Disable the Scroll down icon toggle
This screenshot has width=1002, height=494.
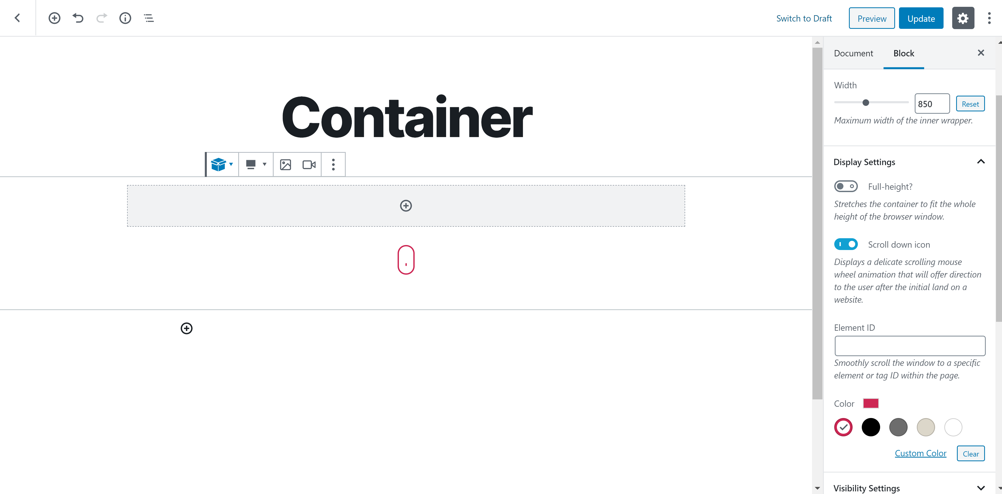(846, 244)
